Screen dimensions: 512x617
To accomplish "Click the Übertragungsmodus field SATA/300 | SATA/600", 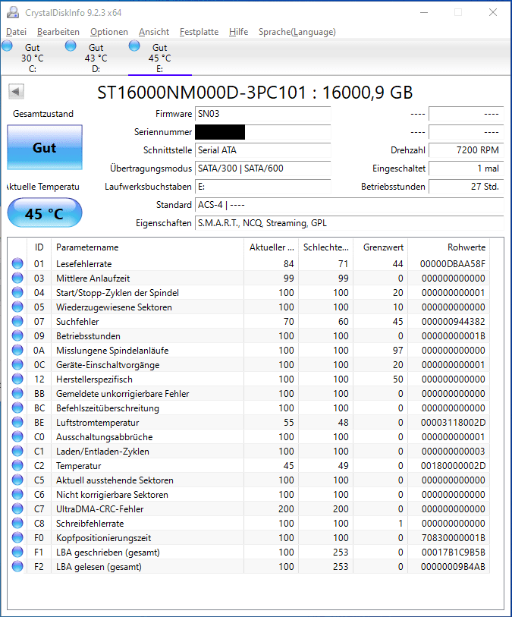I will [262, 168].
